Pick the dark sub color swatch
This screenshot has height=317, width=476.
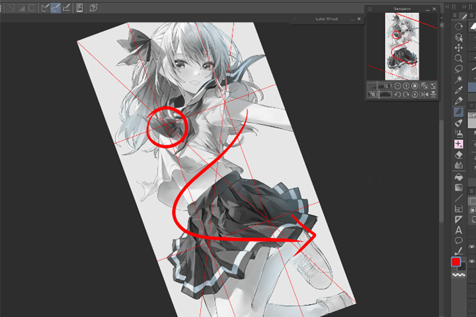tap(462, 267)
